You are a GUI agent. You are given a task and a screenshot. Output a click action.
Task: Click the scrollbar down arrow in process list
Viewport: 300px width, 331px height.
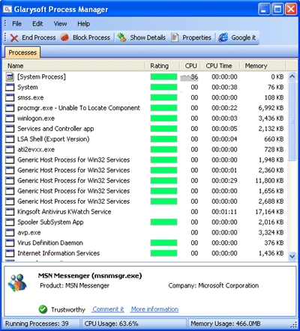(292, 256)
